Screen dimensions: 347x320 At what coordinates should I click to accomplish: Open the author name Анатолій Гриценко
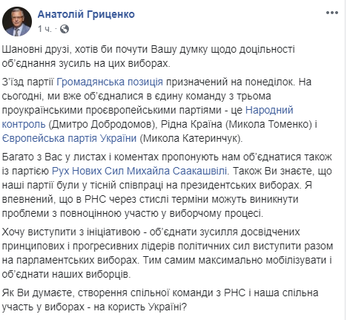tap(86, 14)
